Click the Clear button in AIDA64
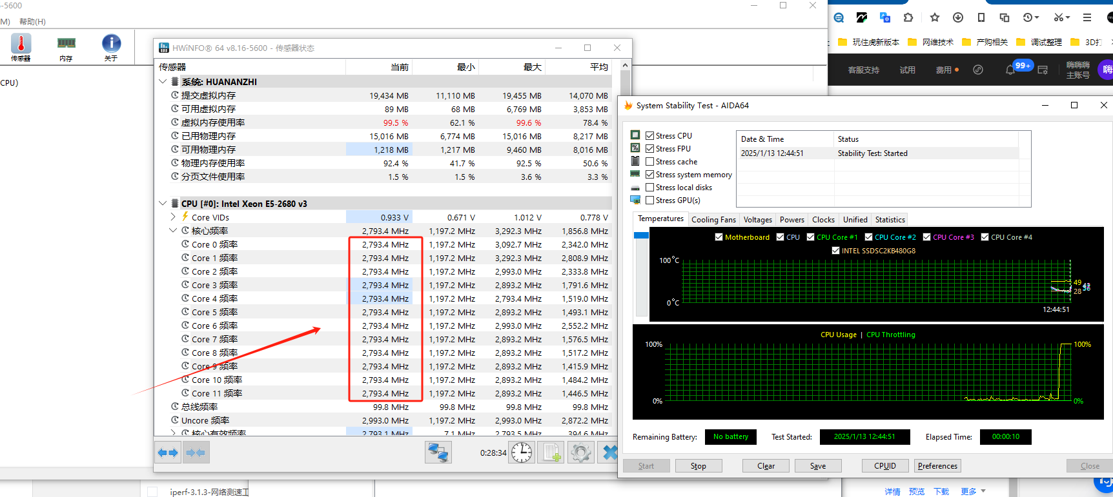Screen dimensions: 1113x497 (x=766, y=466)
